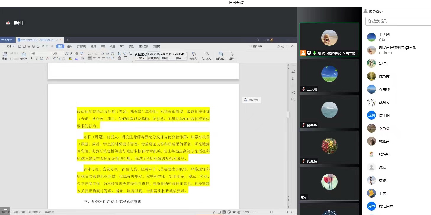Select the 邵书华 participant video tile
This screenshot has width=431, height=215.
point(329,112)
